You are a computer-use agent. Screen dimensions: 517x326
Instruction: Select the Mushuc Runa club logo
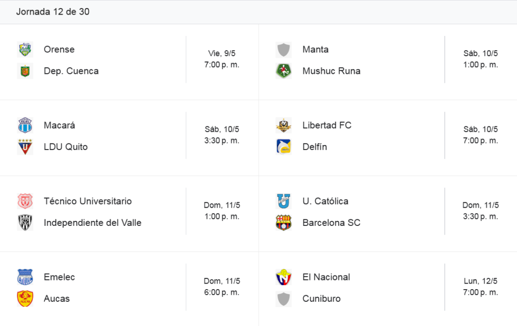tap(284, 71)
